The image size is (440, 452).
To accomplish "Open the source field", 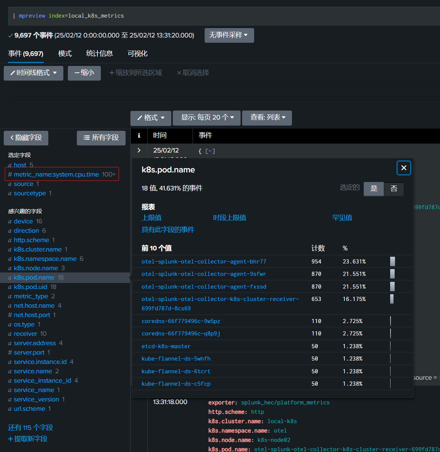I will coord(24,184).
